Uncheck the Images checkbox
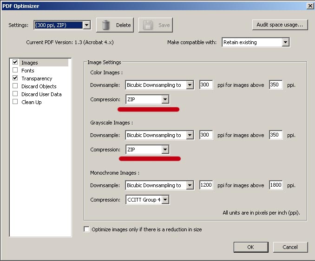The height and width of the screenshot is (261, 315). tap(15, 62)
